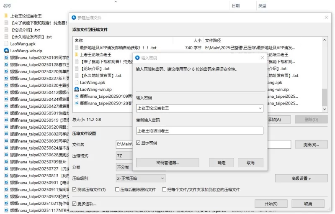Click the video icon of nana_taipei20250220 in Explorer
This screenshot has width=335, height=214.
point(6,71)
